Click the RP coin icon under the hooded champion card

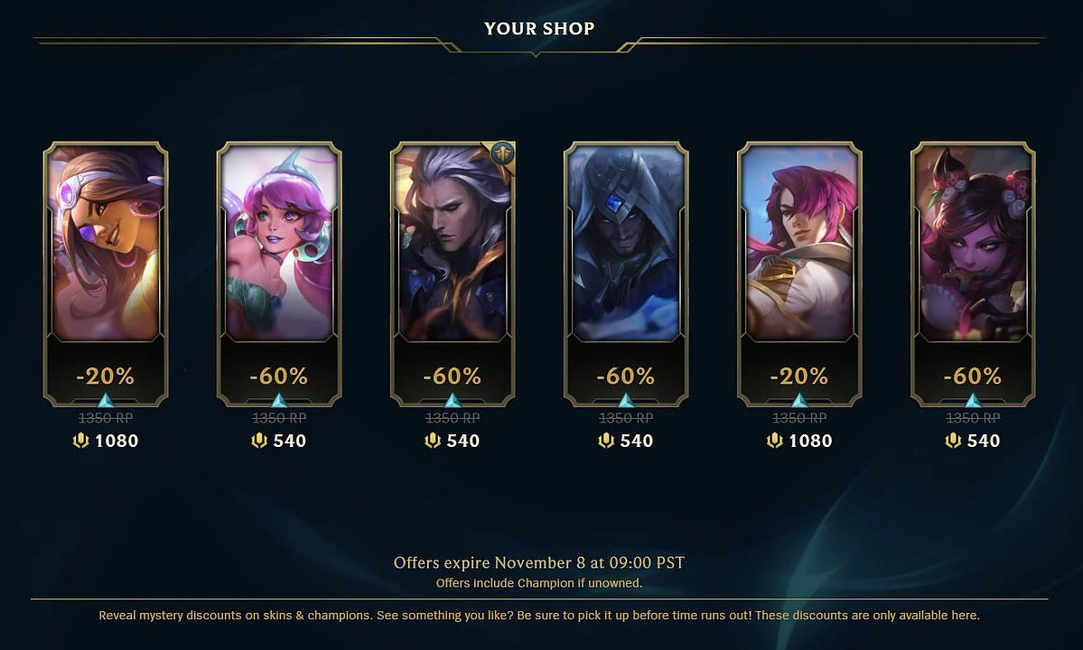tap(606, 441)
